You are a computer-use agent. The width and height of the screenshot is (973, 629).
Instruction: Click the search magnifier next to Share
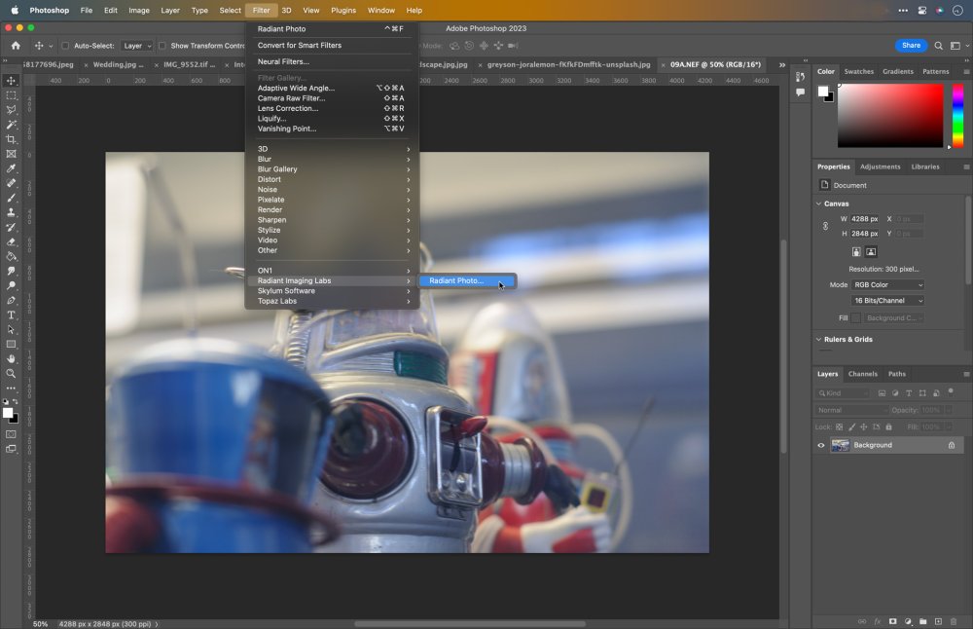(x=938, y=46)
